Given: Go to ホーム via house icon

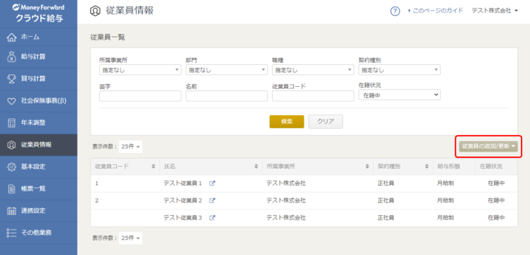Looking at the screenshot, I should pos(12,37).
